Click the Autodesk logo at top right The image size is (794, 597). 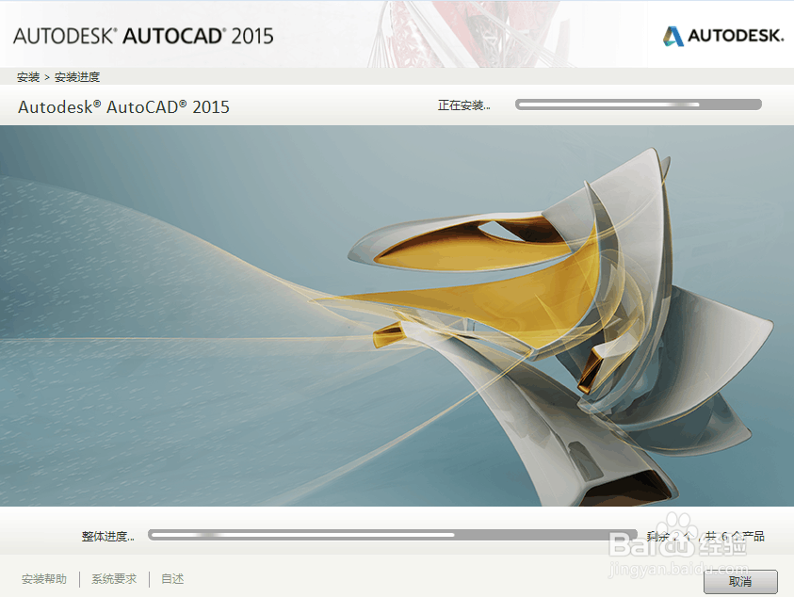click(x=723, y=36)
